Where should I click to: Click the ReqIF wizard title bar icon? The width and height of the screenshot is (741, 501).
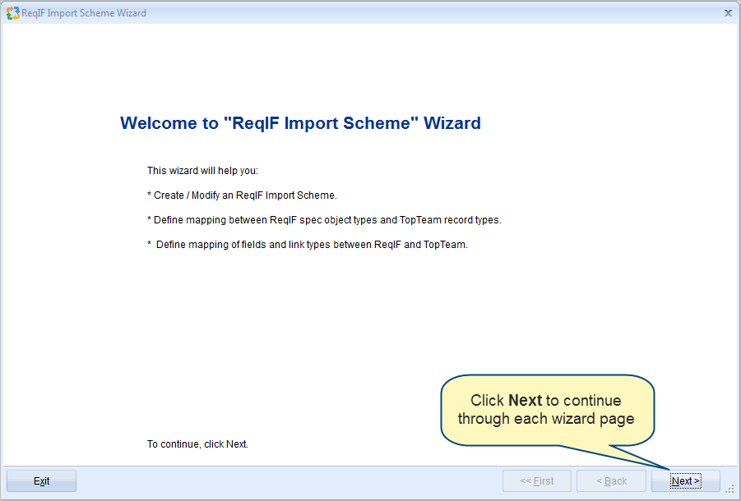coord(13,13)
